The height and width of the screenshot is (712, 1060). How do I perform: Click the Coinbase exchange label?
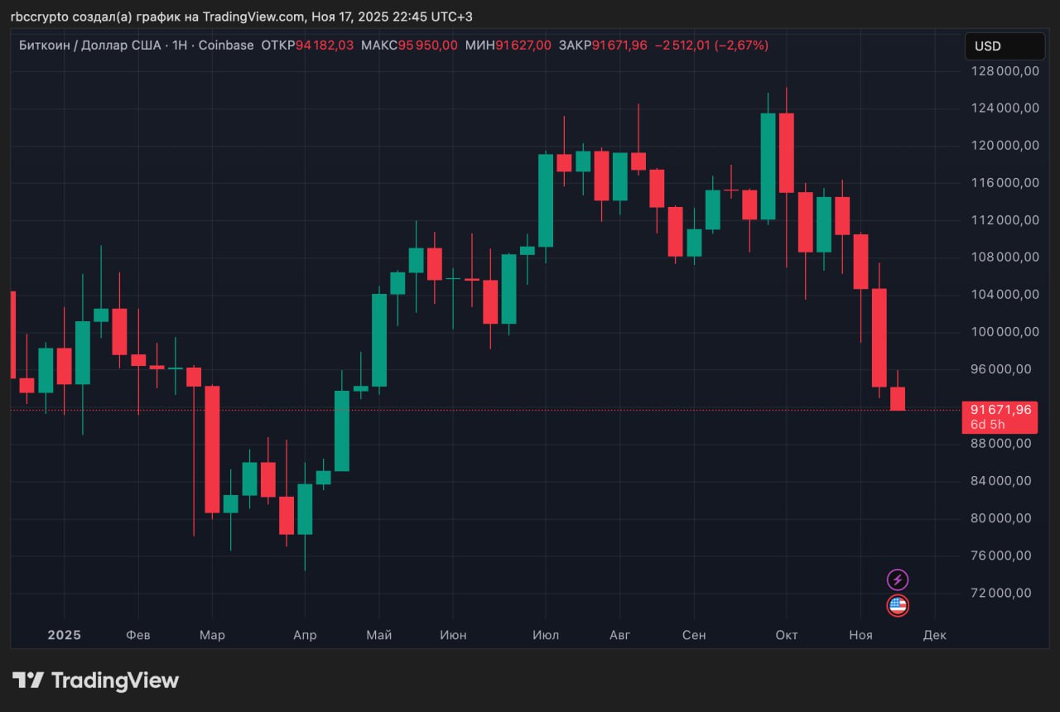click(x=225, y=46)
